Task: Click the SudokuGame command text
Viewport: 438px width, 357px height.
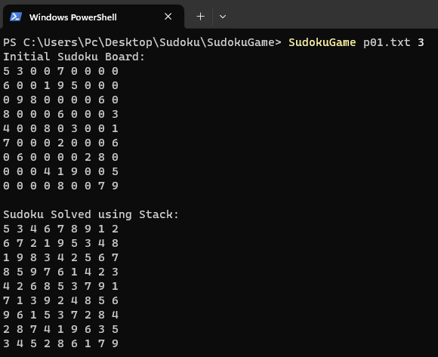Action: tap(322, 42)
